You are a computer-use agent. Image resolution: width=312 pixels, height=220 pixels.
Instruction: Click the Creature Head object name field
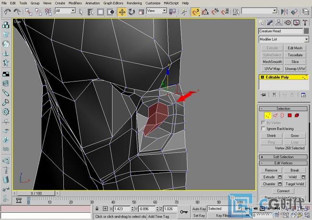(281, 31)
